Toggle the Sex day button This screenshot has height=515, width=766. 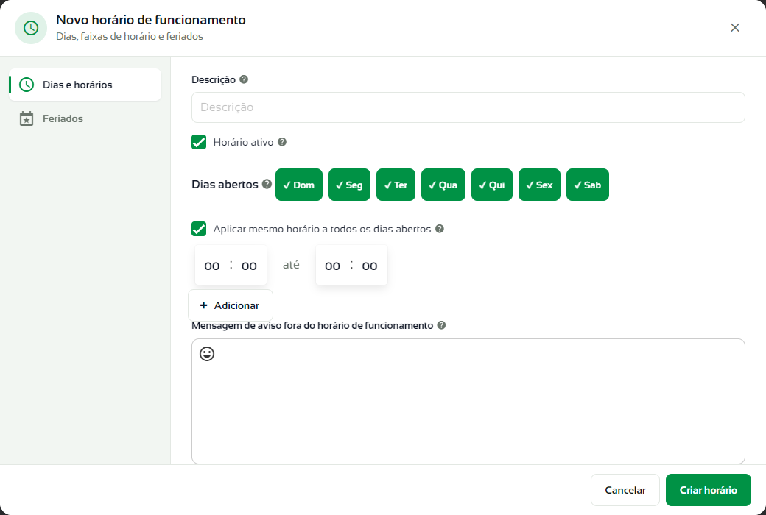tap(539, 185)
